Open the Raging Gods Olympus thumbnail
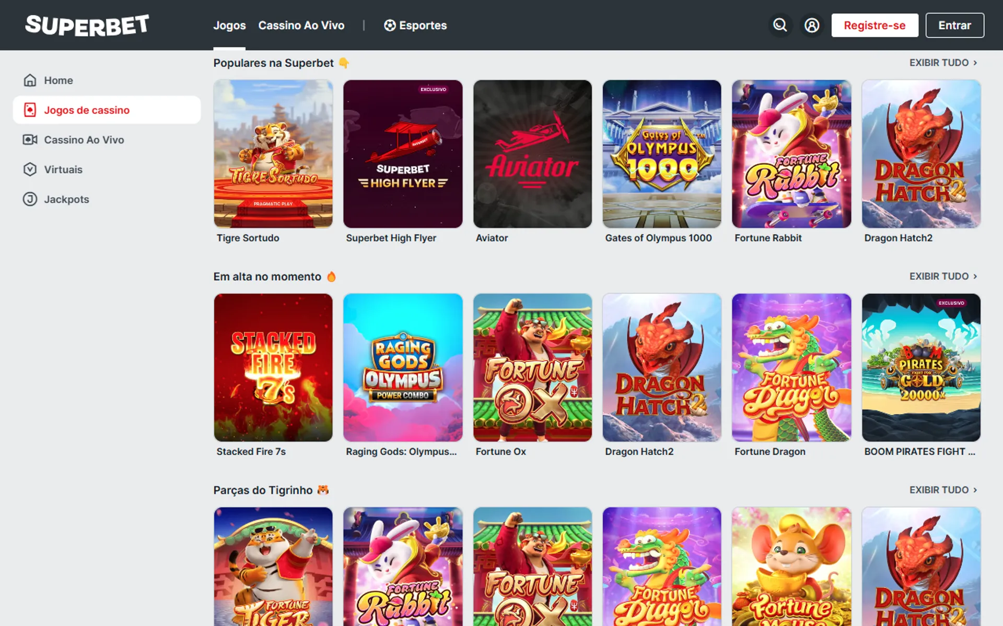The image size is (1003, 626). pos(403,368)
